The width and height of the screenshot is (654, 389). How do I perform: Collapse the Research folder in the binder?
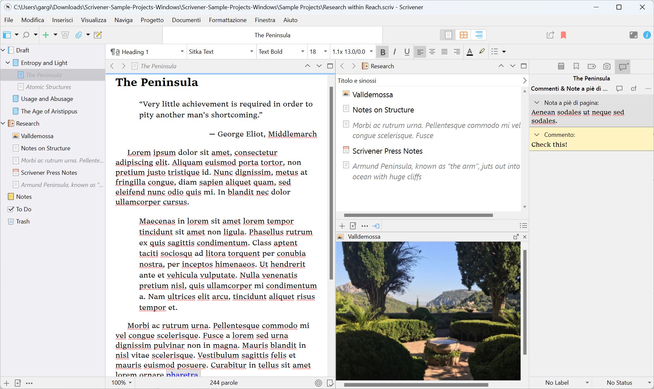click(x=3, y=123)
